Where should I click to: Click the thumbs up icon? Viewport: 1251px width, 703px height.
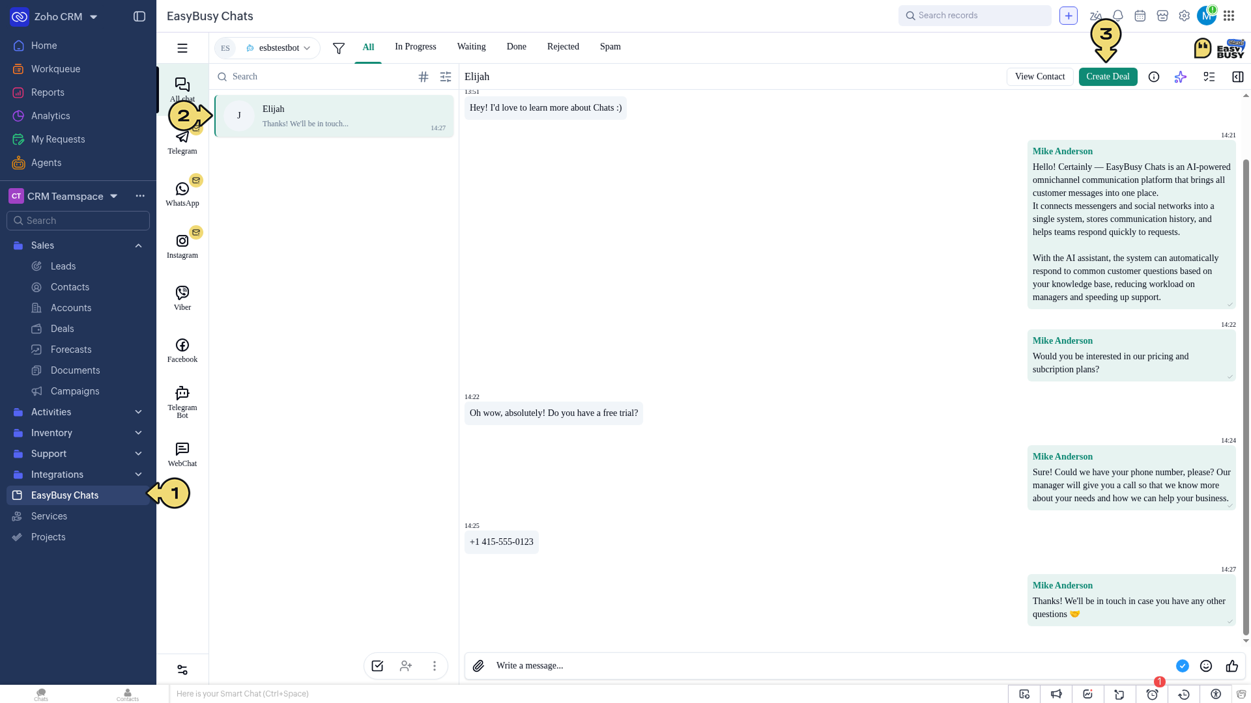1231,666
